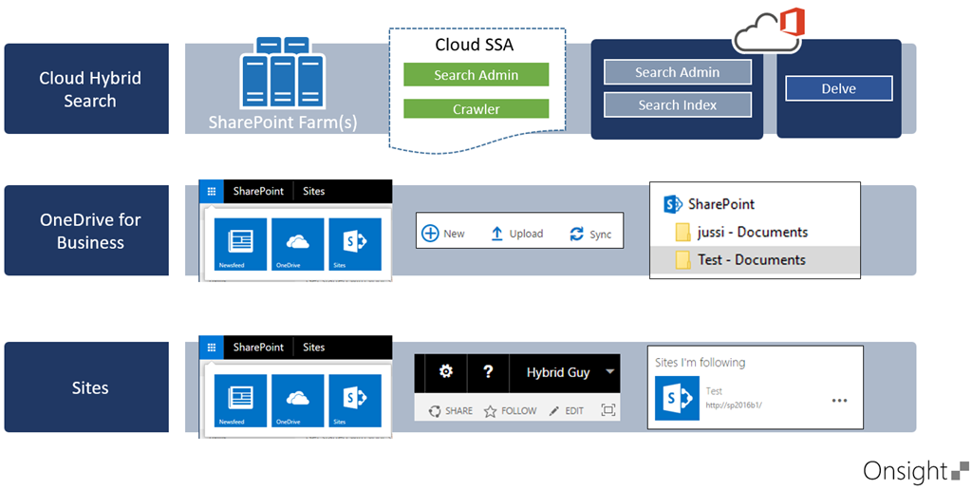Screen dimensions: 972x490
Task: Open OneDrive tile in the Sites row
Action: (x=297, y=401)
